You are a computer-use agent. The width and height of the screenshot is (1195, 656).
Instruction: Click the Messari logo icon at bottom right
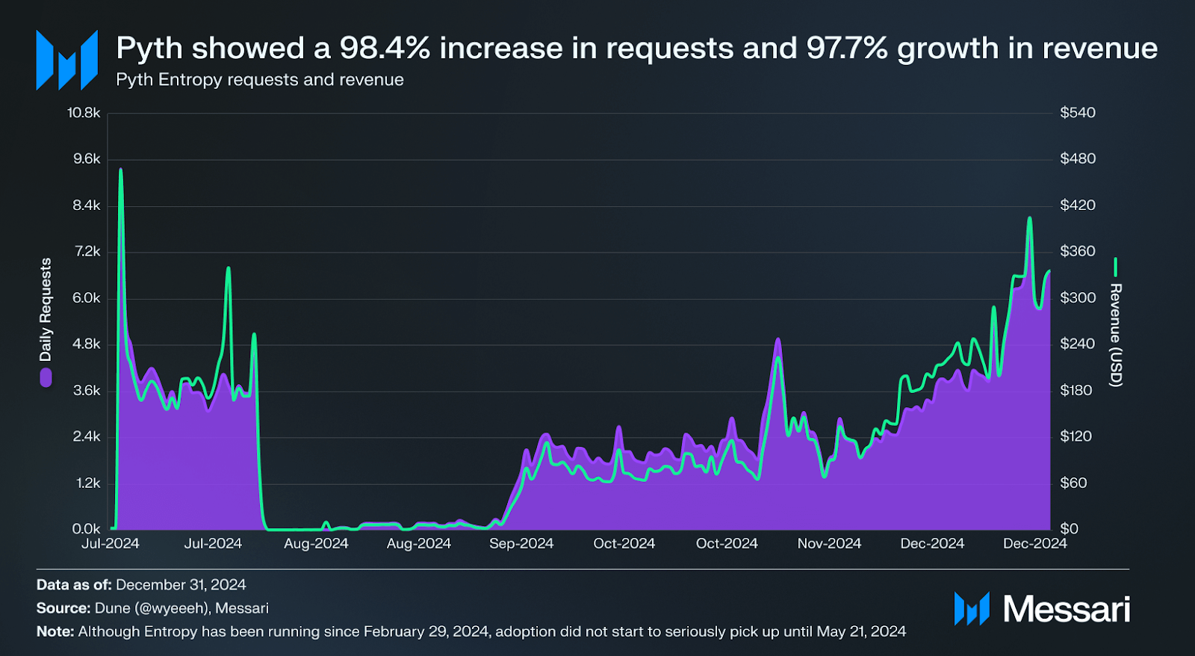(972, 608)
